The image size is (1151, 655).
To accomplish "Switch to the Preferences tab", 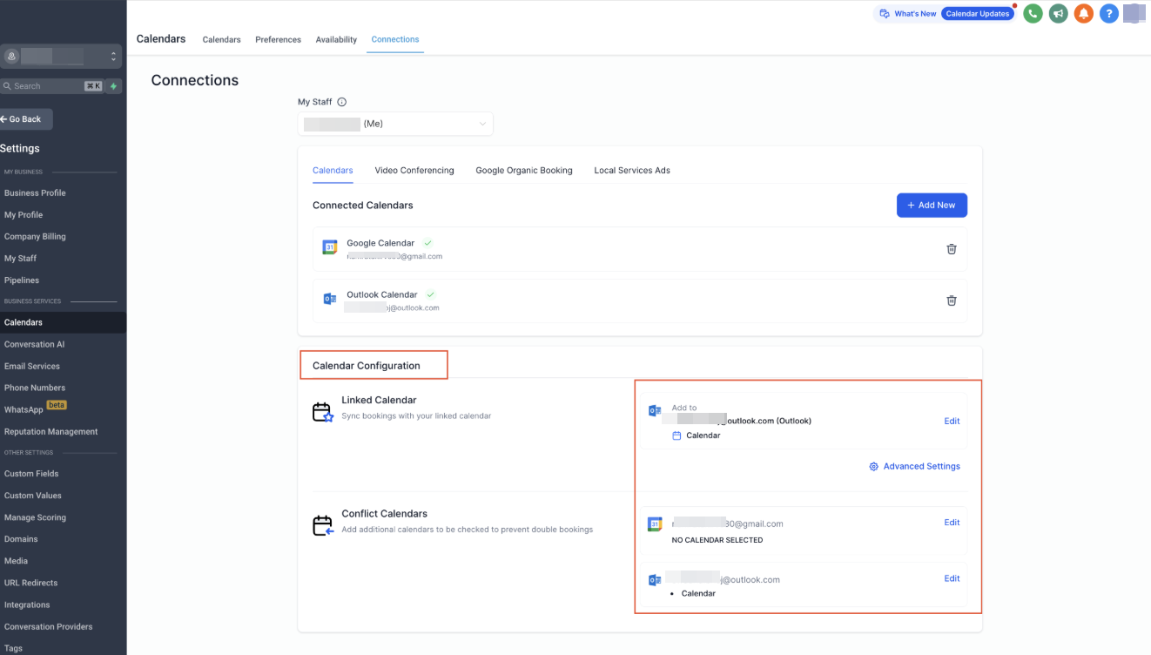I will [278, 40].
